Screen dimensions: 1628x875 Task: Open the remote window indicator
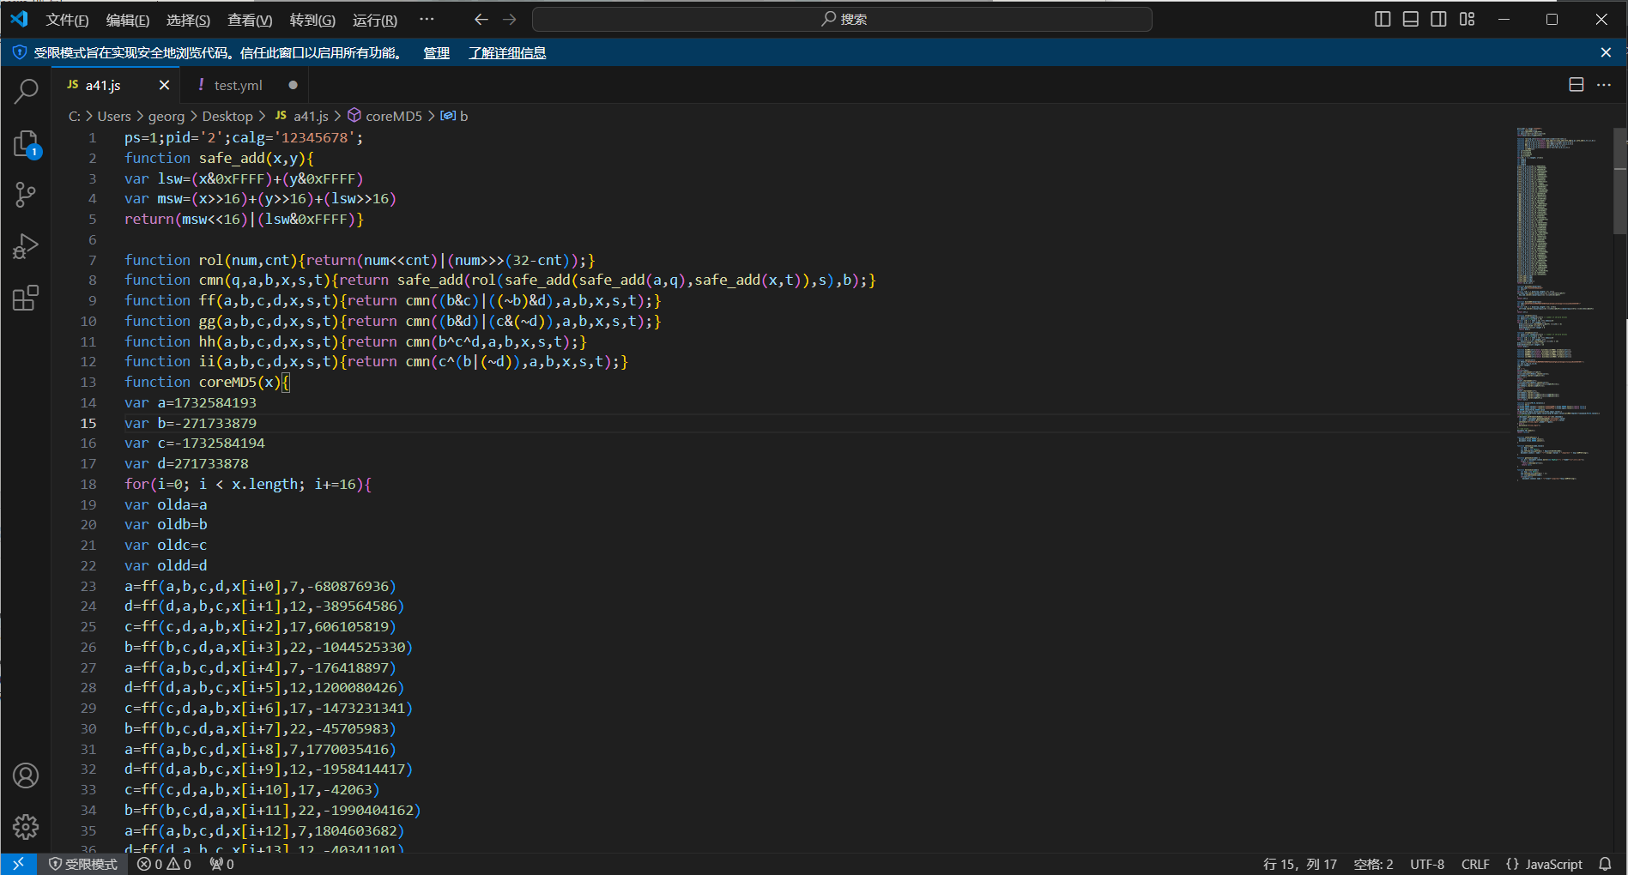coord(18,864)
